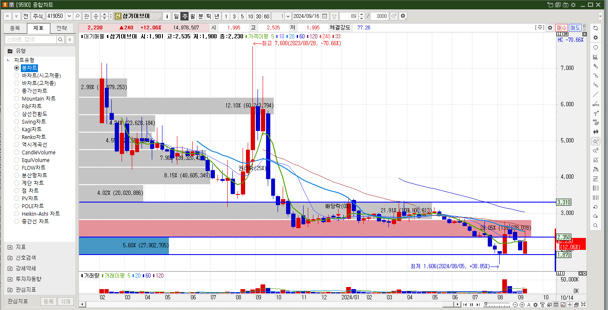
Task: Select the Mountain 차트 radio option
Action: [x=17, y=99]
